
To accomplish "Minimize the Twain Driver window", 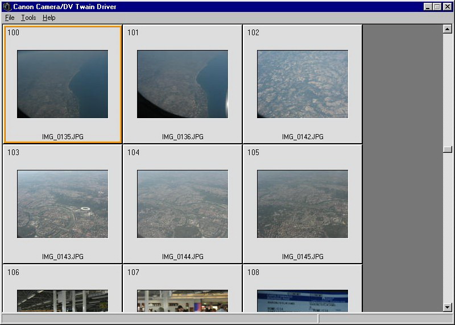I will tap(427, 6).
